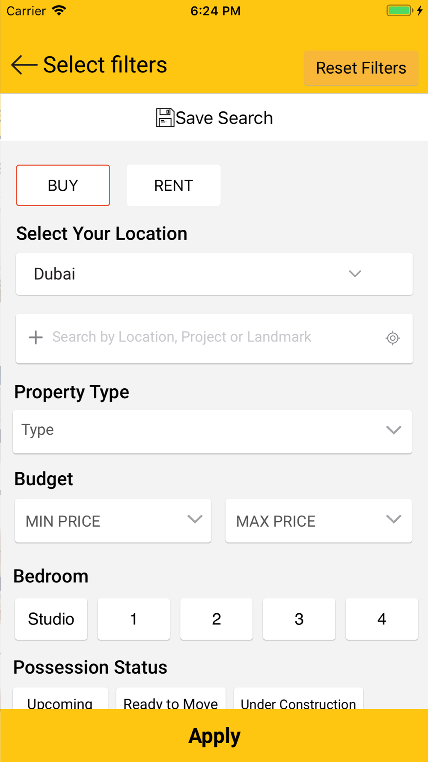
Task: Choose the 4 bedroom option
Action: click(381, 619)
